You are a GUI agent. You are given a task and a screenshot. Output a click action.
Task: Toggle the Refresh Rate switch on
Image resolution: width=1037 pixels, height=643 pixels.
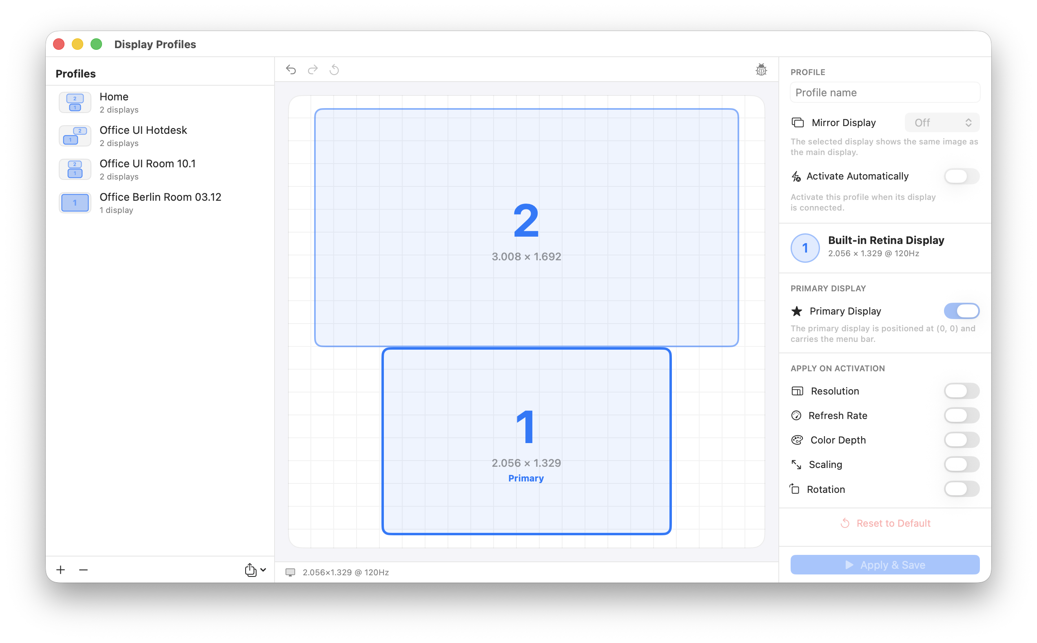(x=961, y=415)
